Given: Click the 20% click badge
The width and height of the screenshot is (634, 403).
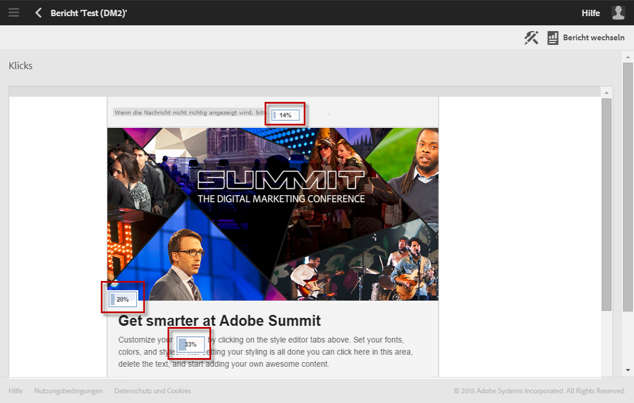Looking at the screenshot, I should (x=123, y=299).
